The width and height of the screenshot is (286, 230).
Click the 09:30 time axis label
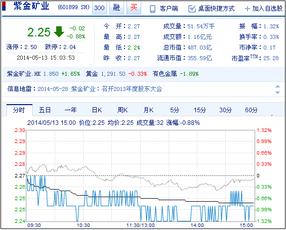coord(34,225)
